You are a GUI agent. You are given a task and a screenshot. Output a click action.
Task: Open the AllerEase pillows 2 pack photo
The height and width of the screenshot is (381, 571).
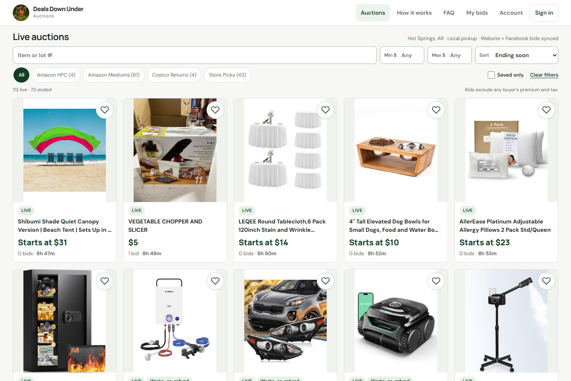[x=506, y=150]
